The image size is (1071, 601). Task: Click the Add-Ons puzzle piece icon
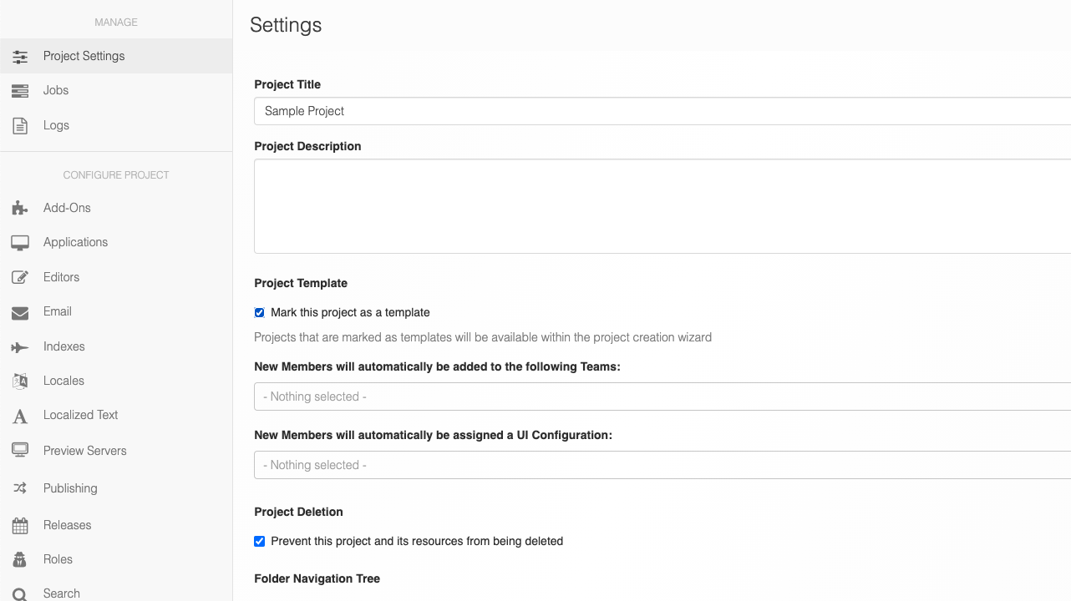tap(20, 209)
